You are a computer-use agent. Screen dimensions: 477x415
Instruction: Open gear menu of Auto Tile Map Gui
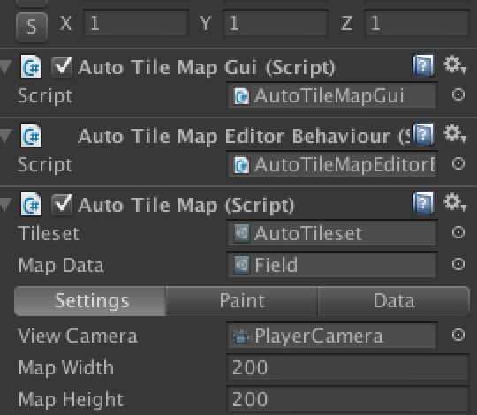455,64
